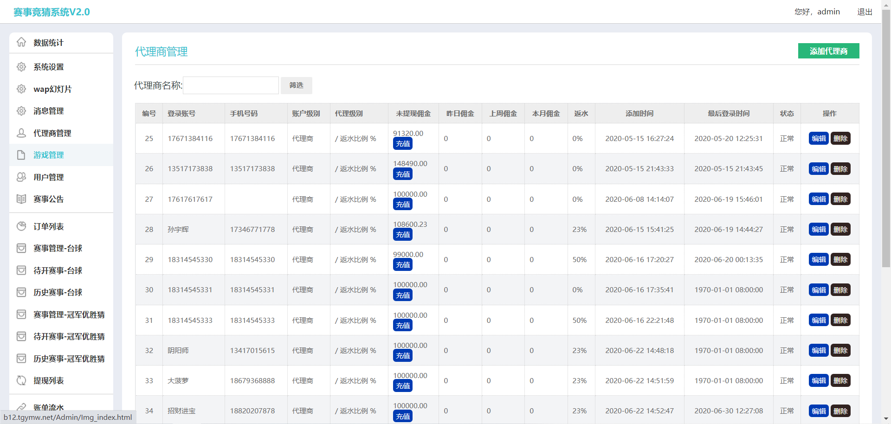Open 消息管理 in the sidebar
Screen dimensions: 891x424
49,111
